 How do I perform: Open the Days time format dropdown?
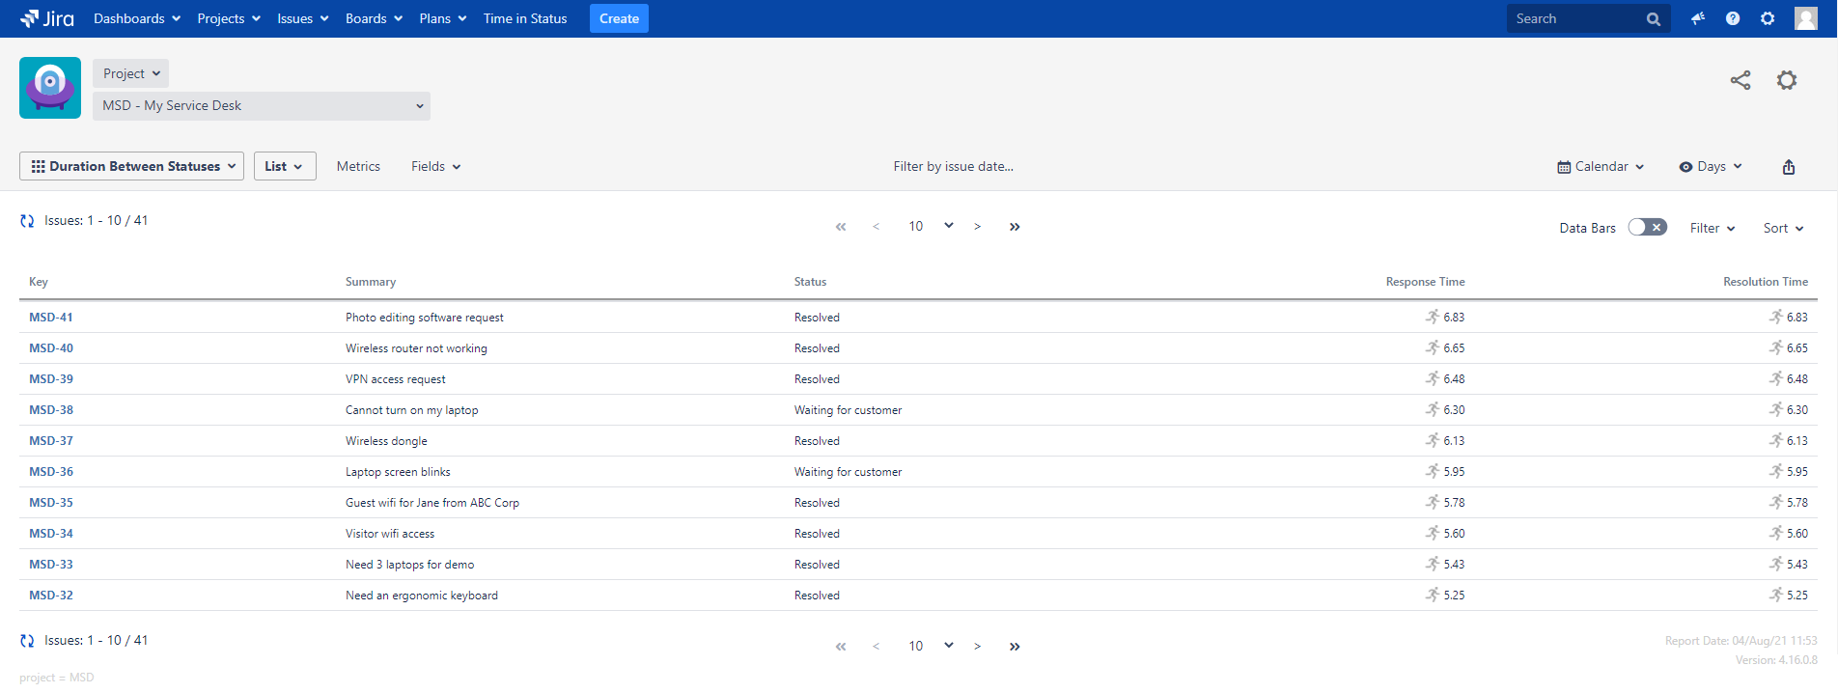tap(1710, 167)
